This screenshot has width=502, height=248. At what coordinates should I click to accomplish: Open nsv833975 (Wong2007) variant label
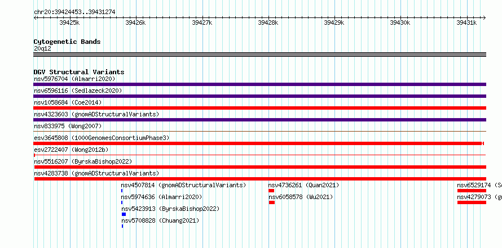point(68,126)
